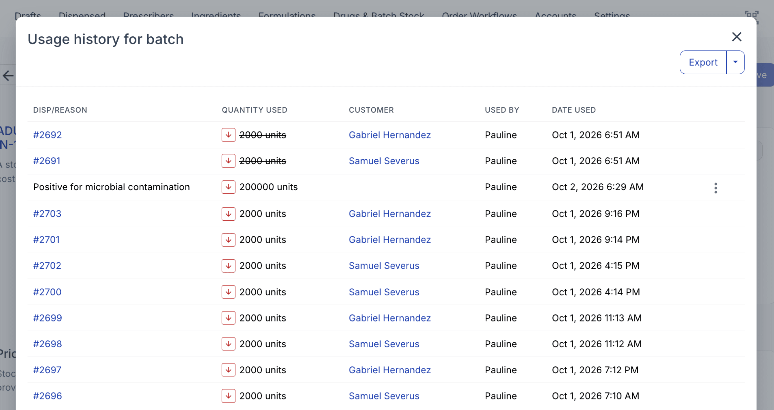Screen dimensions: 774x410
Task: Click the red down-arrow icon for #2697
Action: [x=228, y=370]
